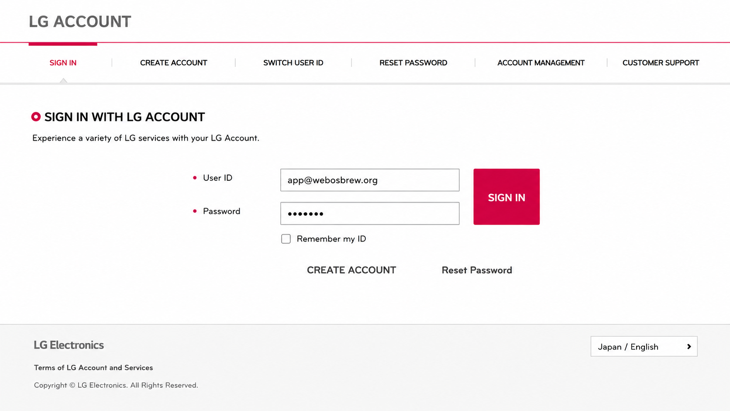Screen dimensions: 730x411
Task: Open Terms of LG Account and Services
Action: click(93, 368)
